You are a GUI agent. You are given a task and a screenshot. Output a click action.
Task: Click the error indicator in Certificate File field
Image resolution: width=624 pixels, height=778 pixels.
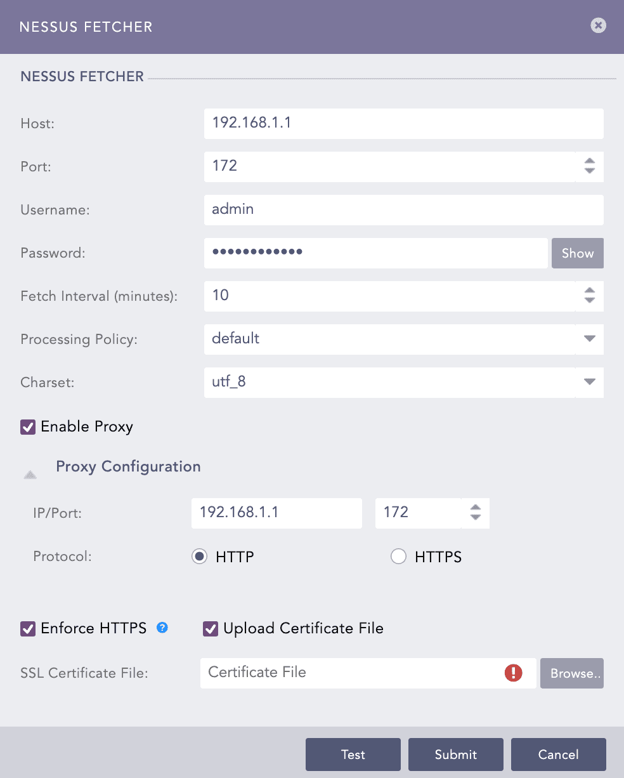(x=514, y=673)
